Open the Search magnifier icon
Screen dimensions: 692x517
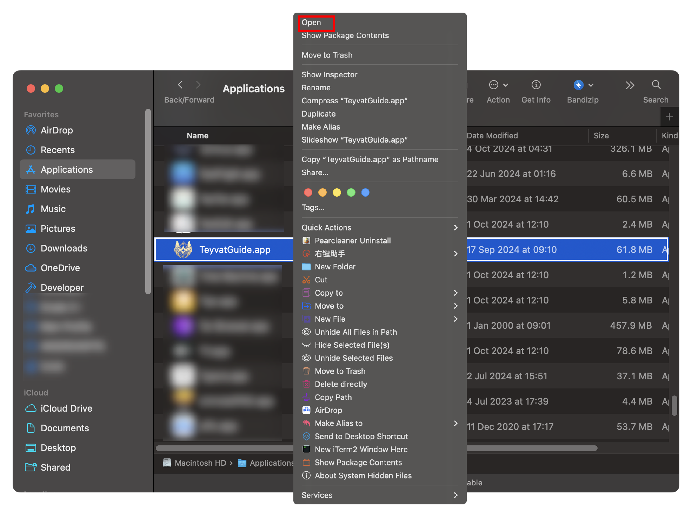tap(656, 85)
